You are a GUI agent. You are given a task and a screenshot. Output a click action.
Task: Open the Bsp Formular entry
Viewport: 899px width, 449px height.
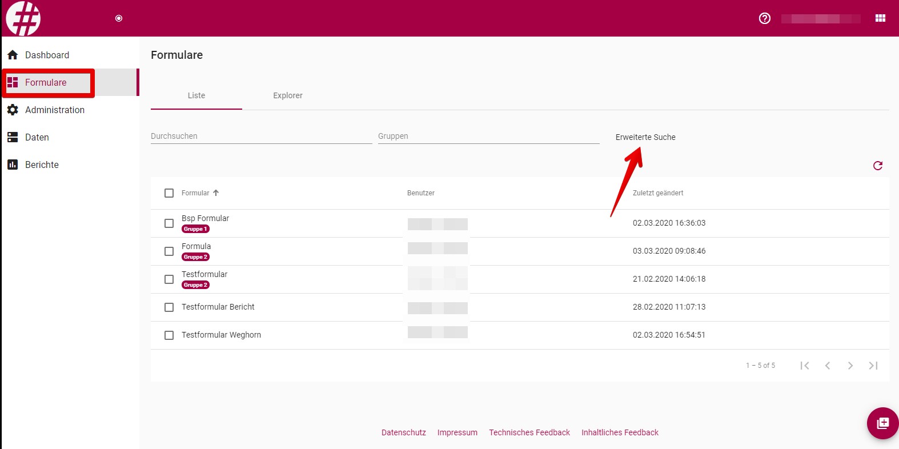[x=205, y=218]
